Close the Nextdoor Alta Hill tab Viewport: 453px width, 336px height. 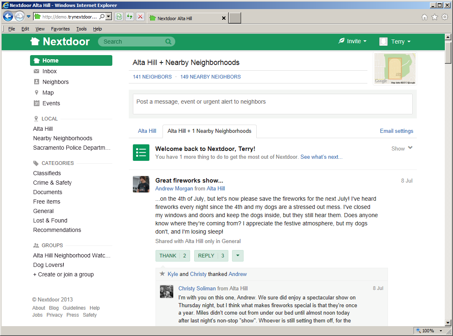tap(223, 18)
